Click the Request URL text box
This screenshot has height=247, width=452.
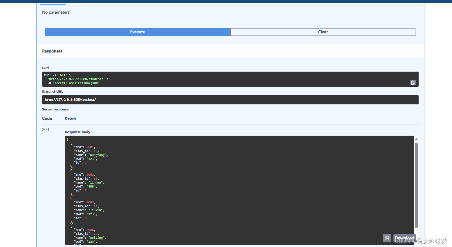click(x=230, y=100)
